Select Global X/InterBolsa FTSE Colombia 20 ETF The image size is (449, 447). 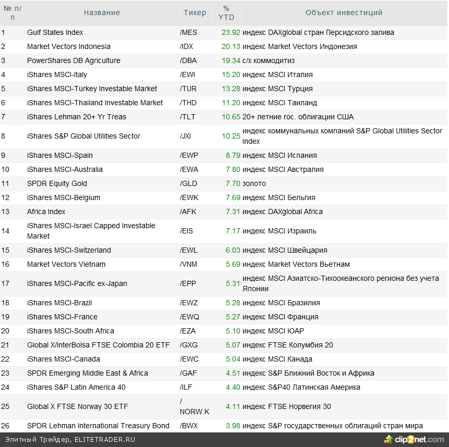coord(99,345)
